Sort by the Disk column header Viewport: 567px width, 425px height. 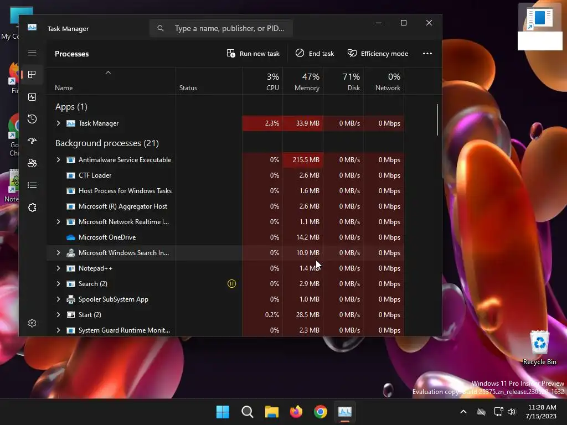[x=343, y=82]
